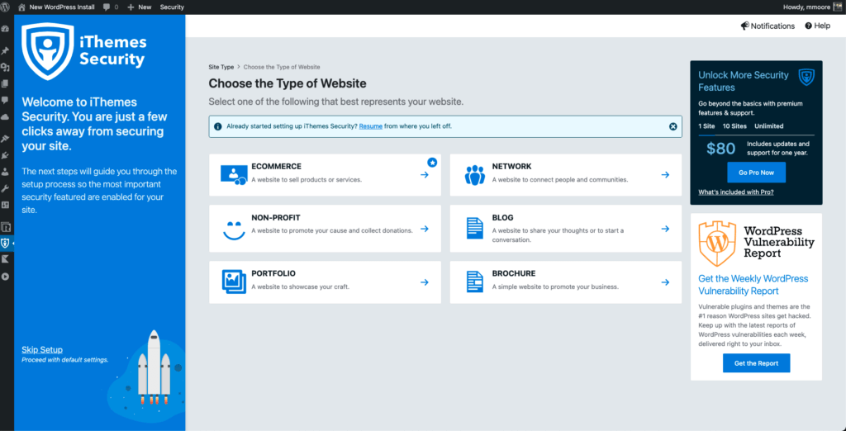The width and height of the screenshot is (846, 431).
Task: Click New WordPress Install site name
Action: coord(62,7)
